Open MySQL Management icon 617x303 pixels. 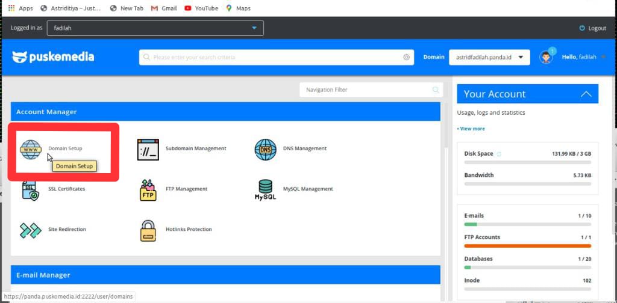coord(266,189)
